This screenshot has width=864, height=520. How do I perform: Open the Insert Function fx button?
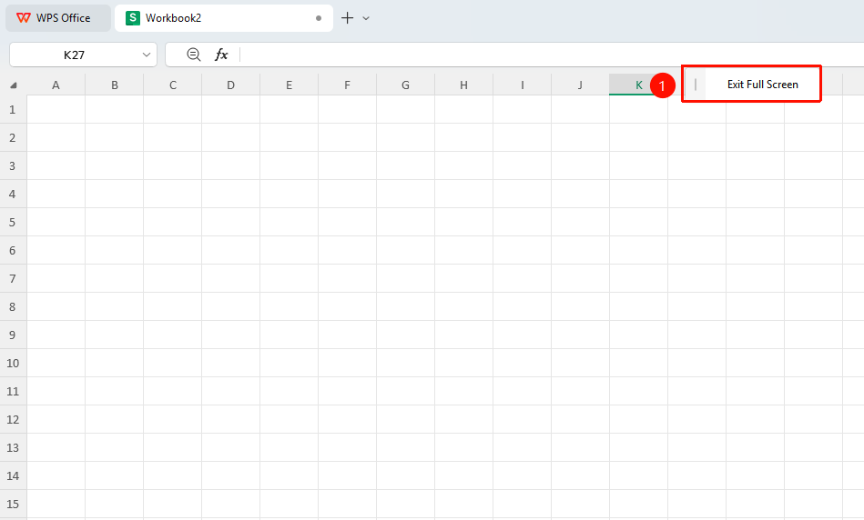221,55
